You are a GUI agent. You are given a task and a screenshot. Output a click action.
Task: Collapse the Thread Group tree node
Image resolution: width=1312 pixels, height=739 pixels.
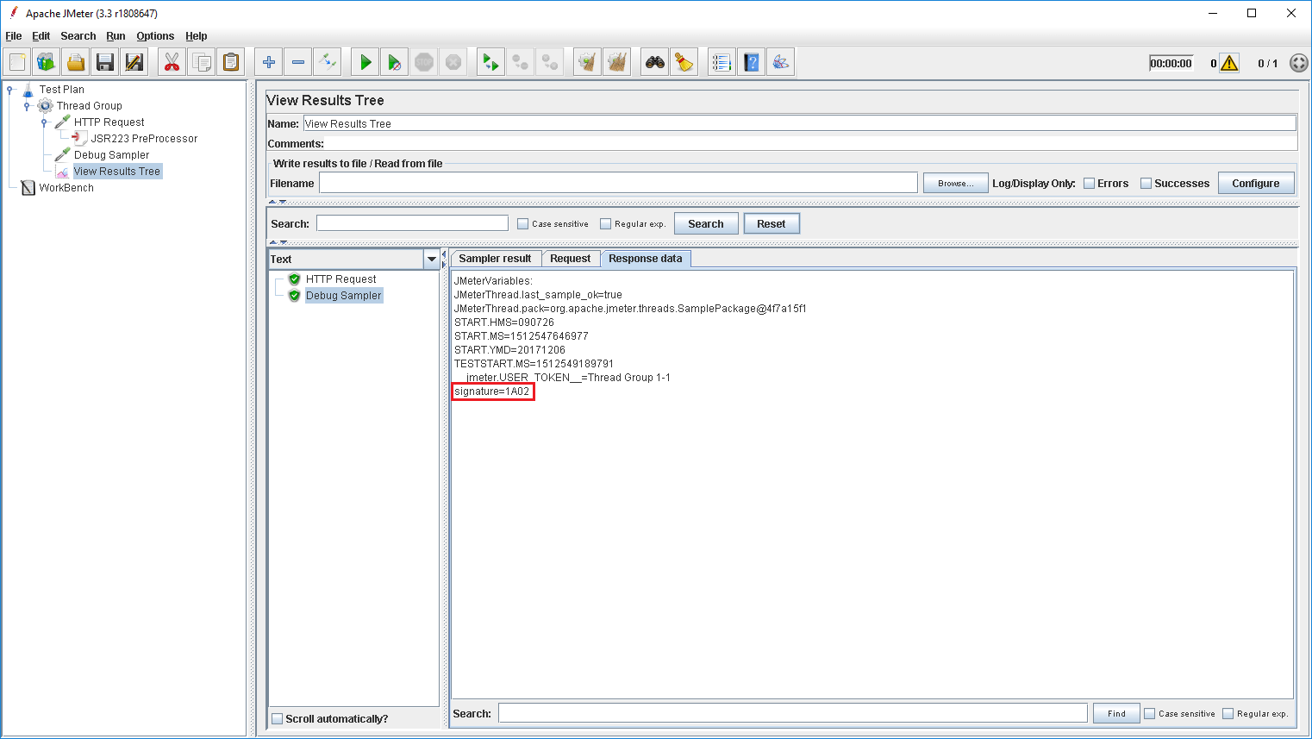tap(28, 106)
